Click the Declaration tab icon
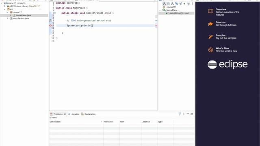The height and width of the screenshot is (146, 260). pos(82,114)
